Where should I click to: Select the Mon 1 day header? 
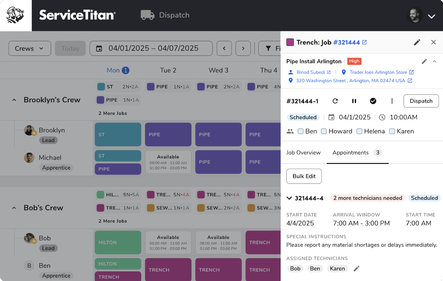(x=118, y=70)
